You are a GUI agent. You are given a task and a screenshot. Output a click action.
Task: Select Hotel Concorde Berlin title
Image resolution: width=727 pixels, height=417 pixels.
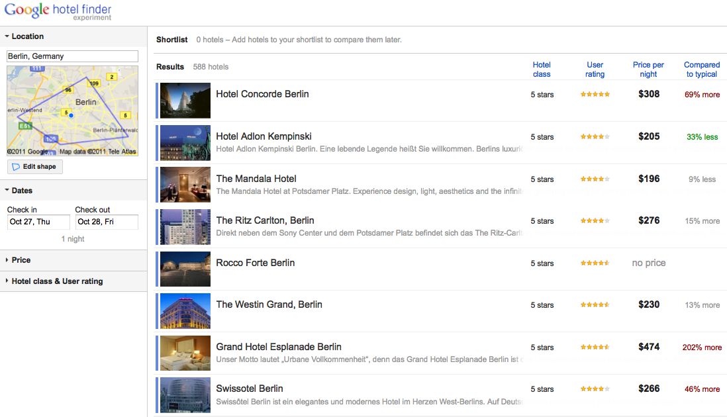coord(262,94)
